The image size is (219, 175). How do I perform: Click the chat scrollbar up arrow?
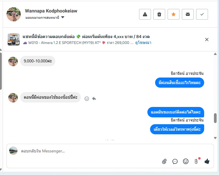[215, 54]
